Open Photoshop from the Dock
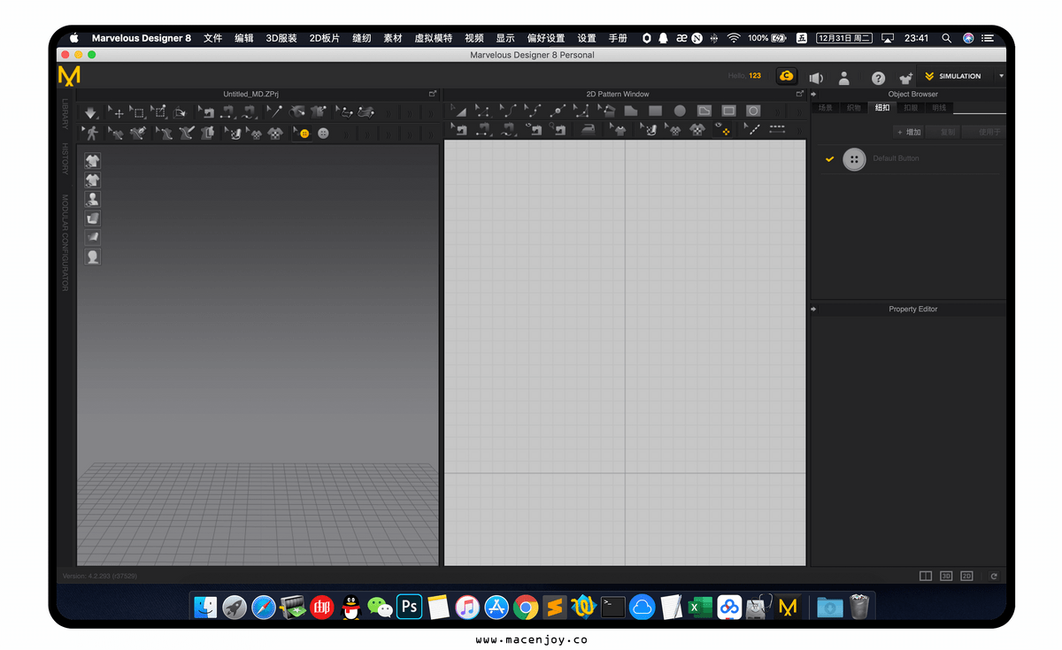 coord(409,607)
